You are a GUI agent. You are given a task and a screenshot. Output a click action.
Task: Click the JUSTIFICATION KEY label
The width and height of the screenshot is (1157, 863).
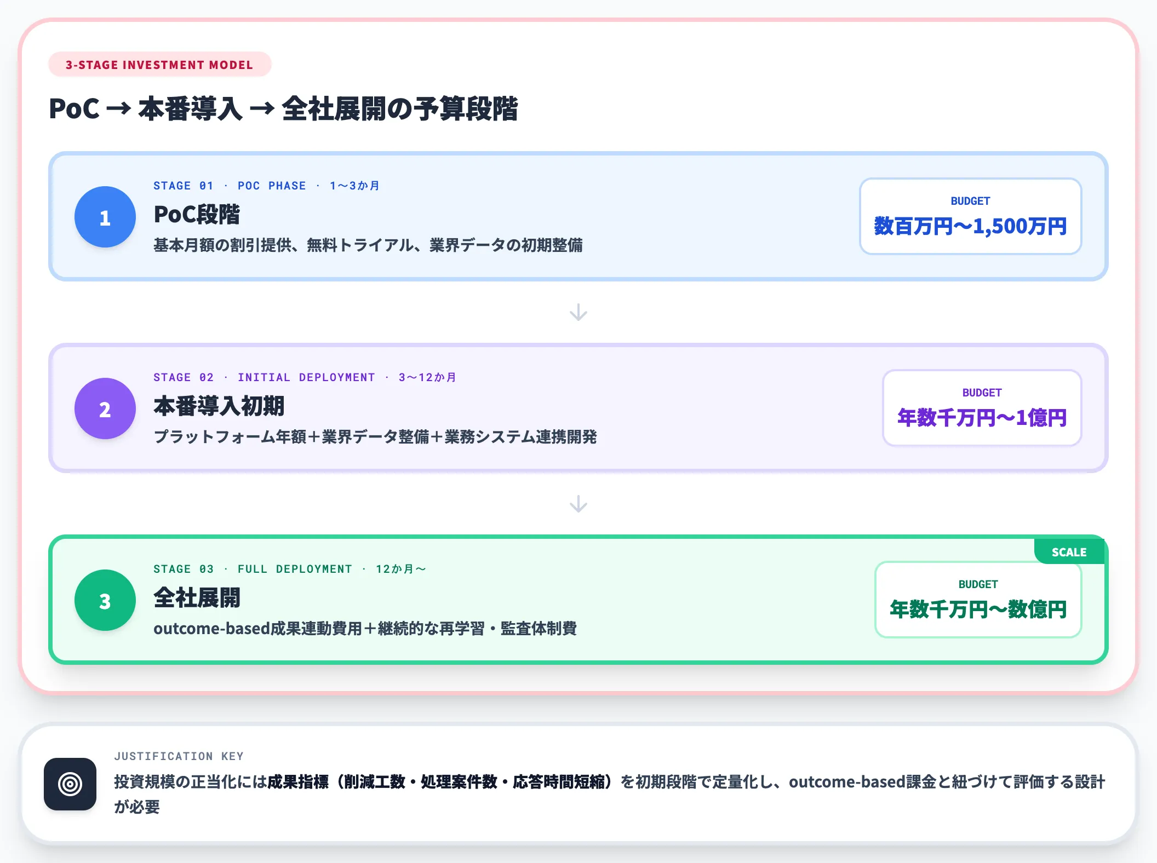coord(179,756)
